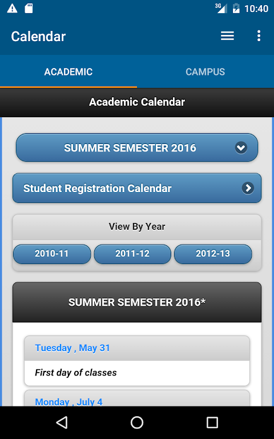
Task: Tap the battery status icon
Action: pyautogui.click(x=236, y=9)
